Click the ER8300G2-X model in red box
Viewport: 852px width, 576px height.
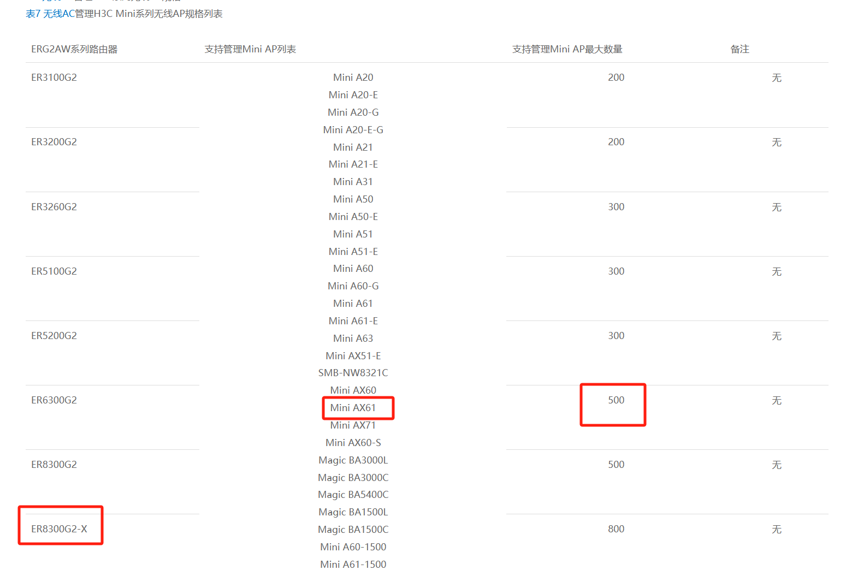59,529
